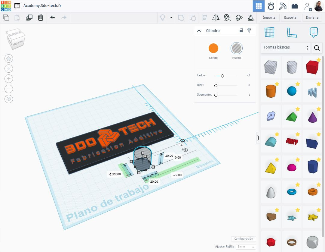Set shape to Sólido orange swatch

pyautogui.click(x=213, y=48)
